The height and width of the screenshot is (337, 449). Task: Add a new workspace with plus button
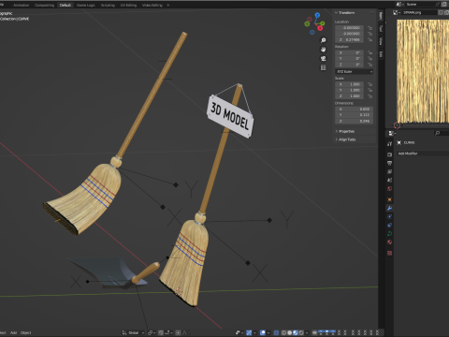[x=168, y=5]
